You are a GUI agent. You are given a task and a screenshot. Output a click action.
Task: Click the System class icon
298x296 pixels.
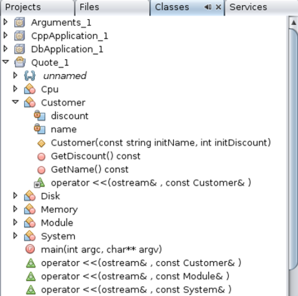coord(30,236)
